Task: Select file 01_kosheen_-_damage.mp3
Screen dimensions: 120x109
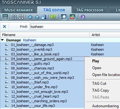Action: pos(32,45)
